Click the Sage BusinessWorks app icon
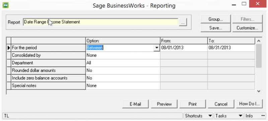 point(5,5)
